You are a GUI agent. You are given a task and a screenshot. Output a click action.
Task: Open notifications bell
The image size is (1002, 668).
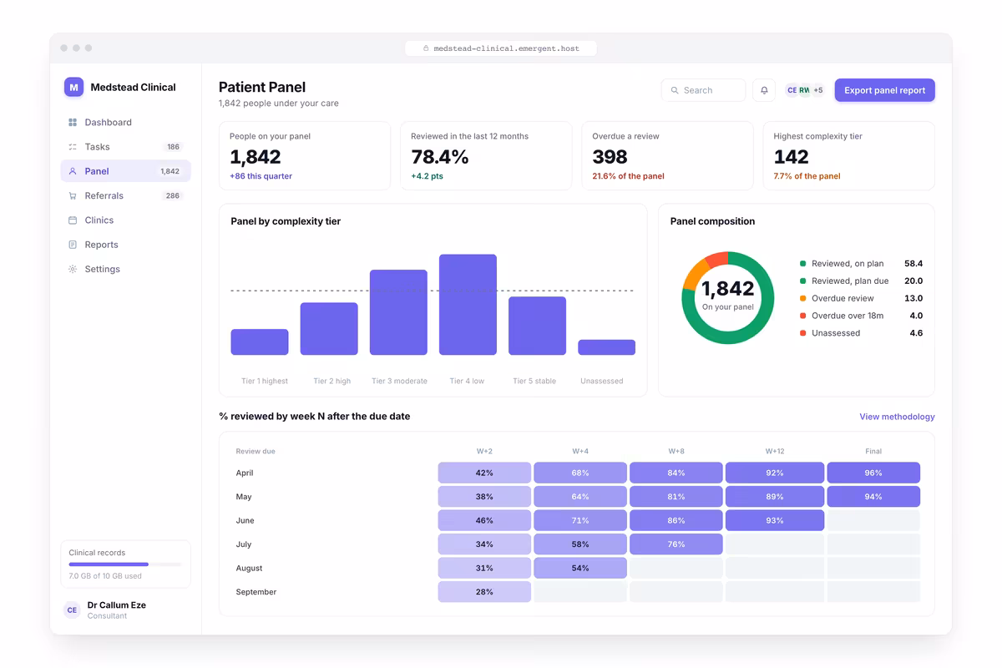[x=764, y=90]
